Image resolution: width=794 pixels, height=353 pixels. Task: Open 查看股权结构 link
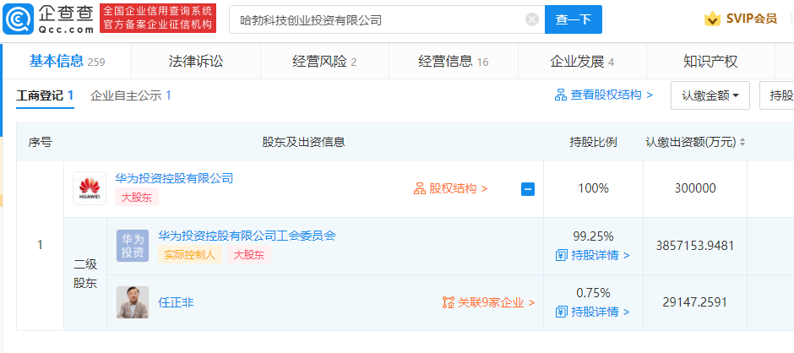[604, 95]
